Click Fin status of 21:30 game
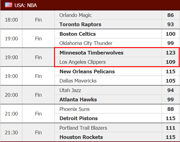Viewport: 180px width, 142px height. (x=38, y=132)
